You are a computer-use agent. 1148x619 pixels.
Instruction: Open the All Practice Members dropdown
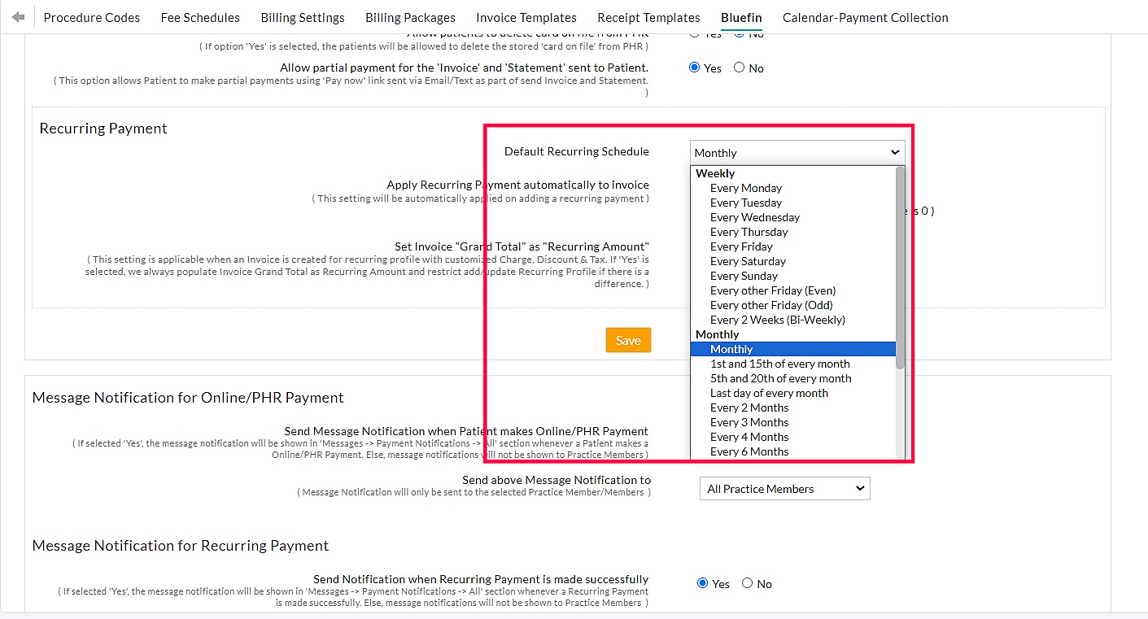pos(784,488)
